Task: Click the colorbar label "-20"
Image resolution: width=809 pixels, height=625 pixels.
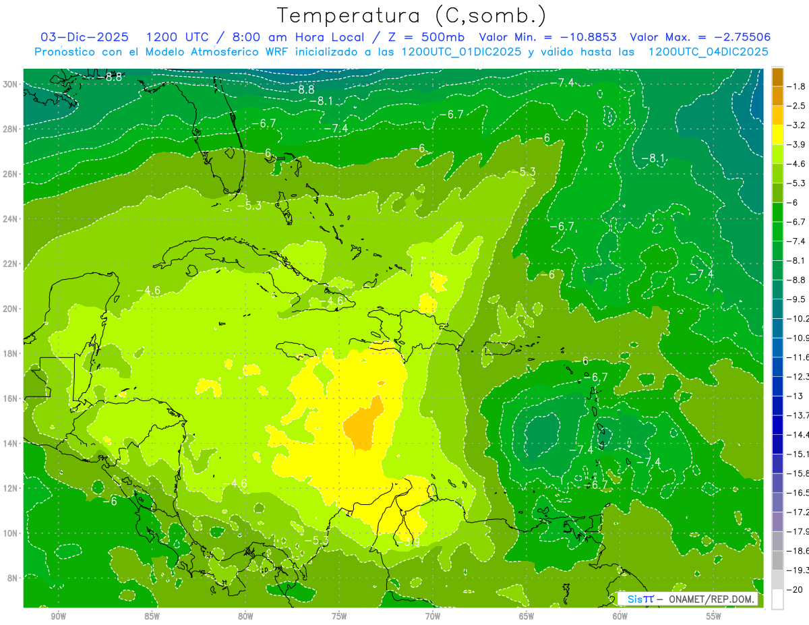Action: click(x=796, y=590)
